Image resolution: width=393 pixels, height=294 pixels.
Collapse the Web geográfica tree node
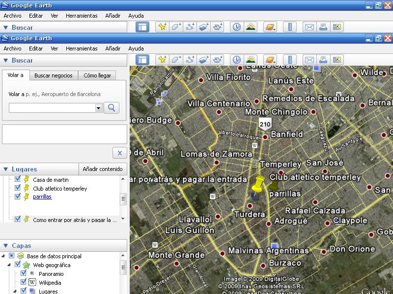coord(9,265)
